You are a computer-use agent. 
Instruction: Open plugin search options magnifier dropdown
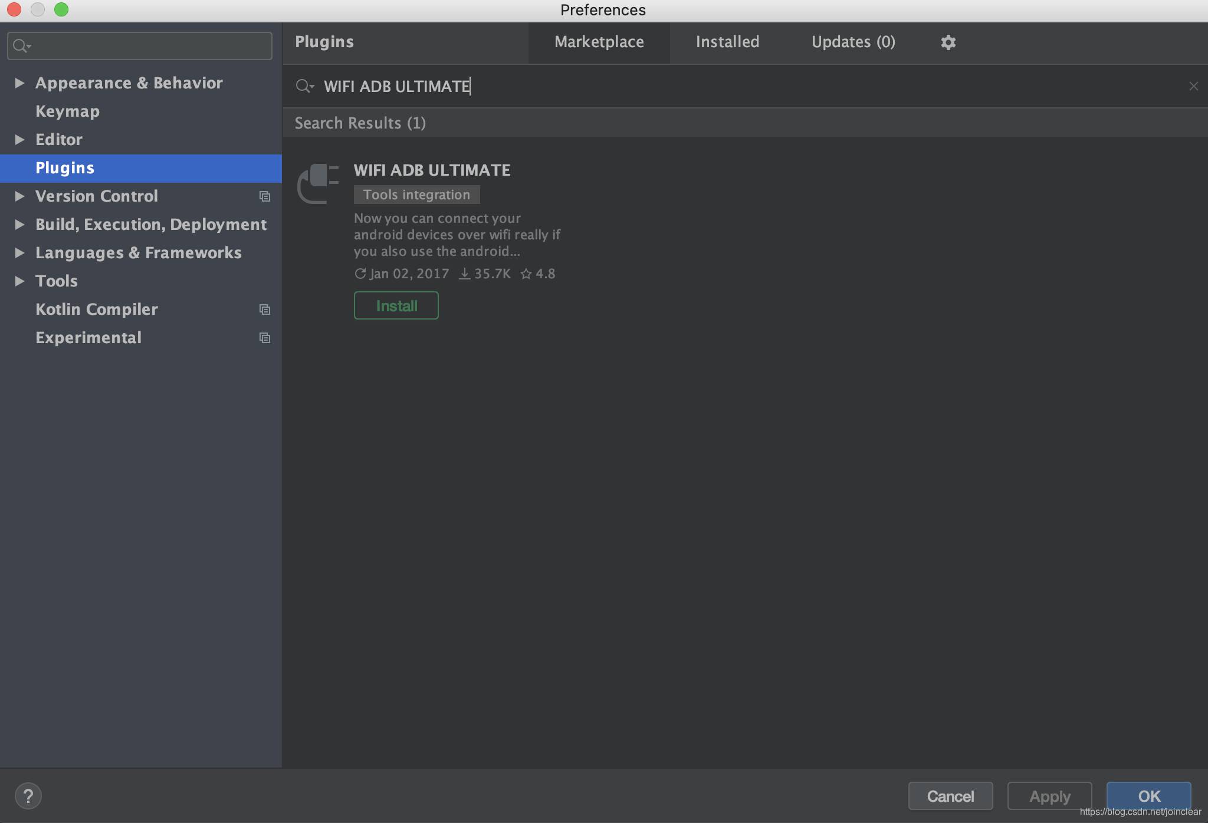point(305,86)
